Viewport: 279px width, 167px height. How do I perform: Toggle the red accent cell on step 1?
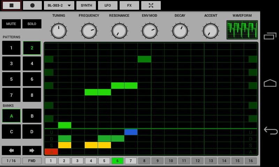(51, 152)
